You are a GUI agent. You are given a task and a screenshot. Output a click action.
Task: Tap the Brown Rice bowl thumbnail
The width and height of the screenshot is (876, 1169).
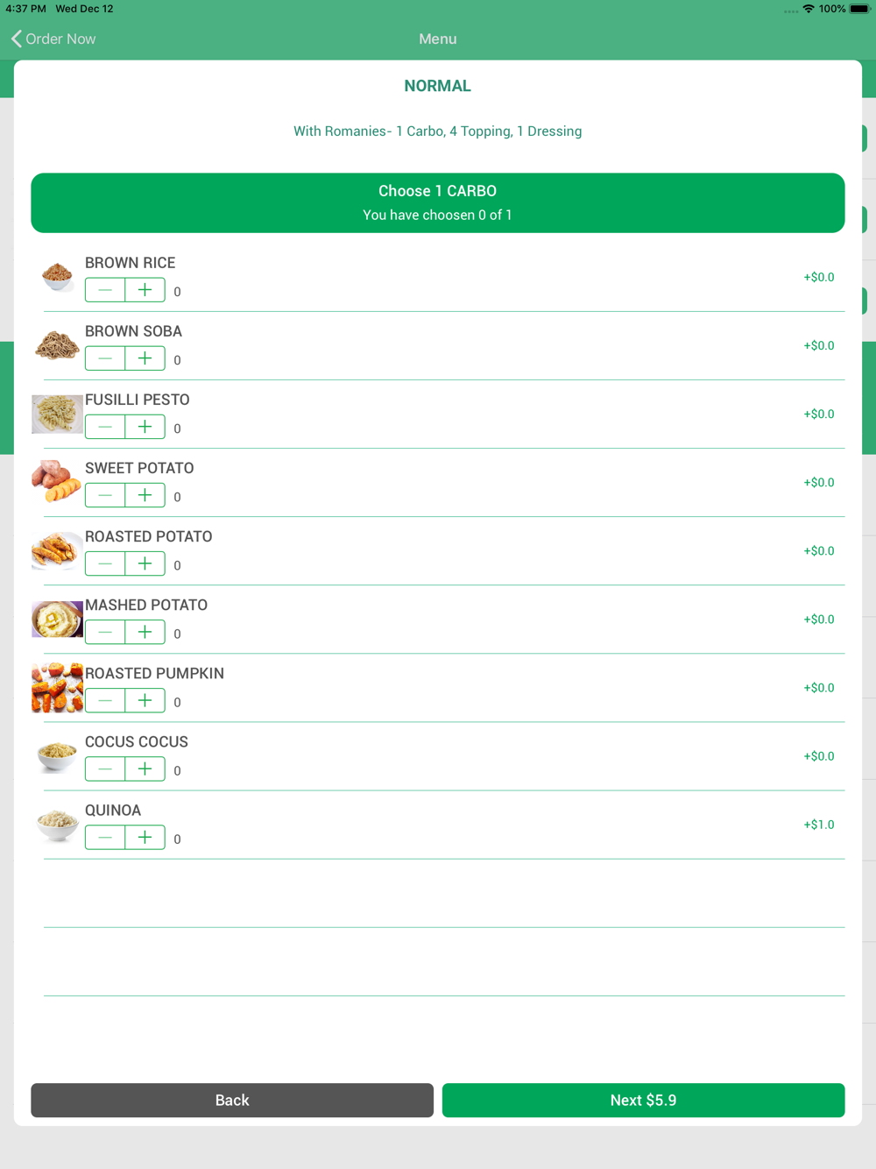[57, 277]
